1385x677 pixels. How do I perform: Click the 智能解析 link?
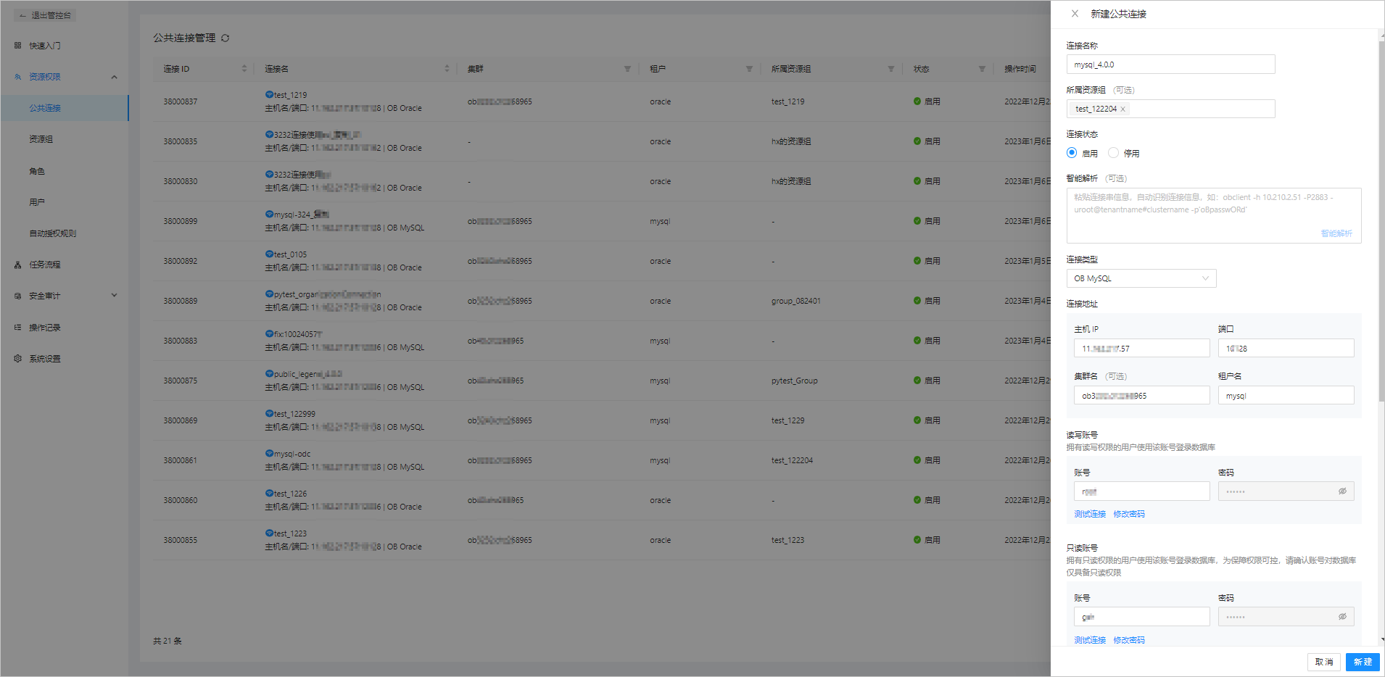coord(1336,233)
